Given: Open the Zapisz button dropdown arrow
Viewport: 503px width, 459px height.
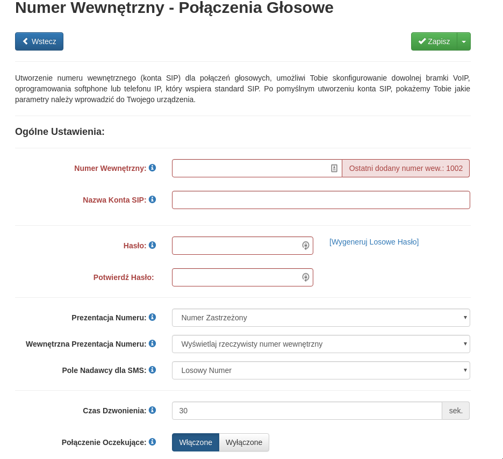Looking at the screenshot, I should click(x=464, y=41).
